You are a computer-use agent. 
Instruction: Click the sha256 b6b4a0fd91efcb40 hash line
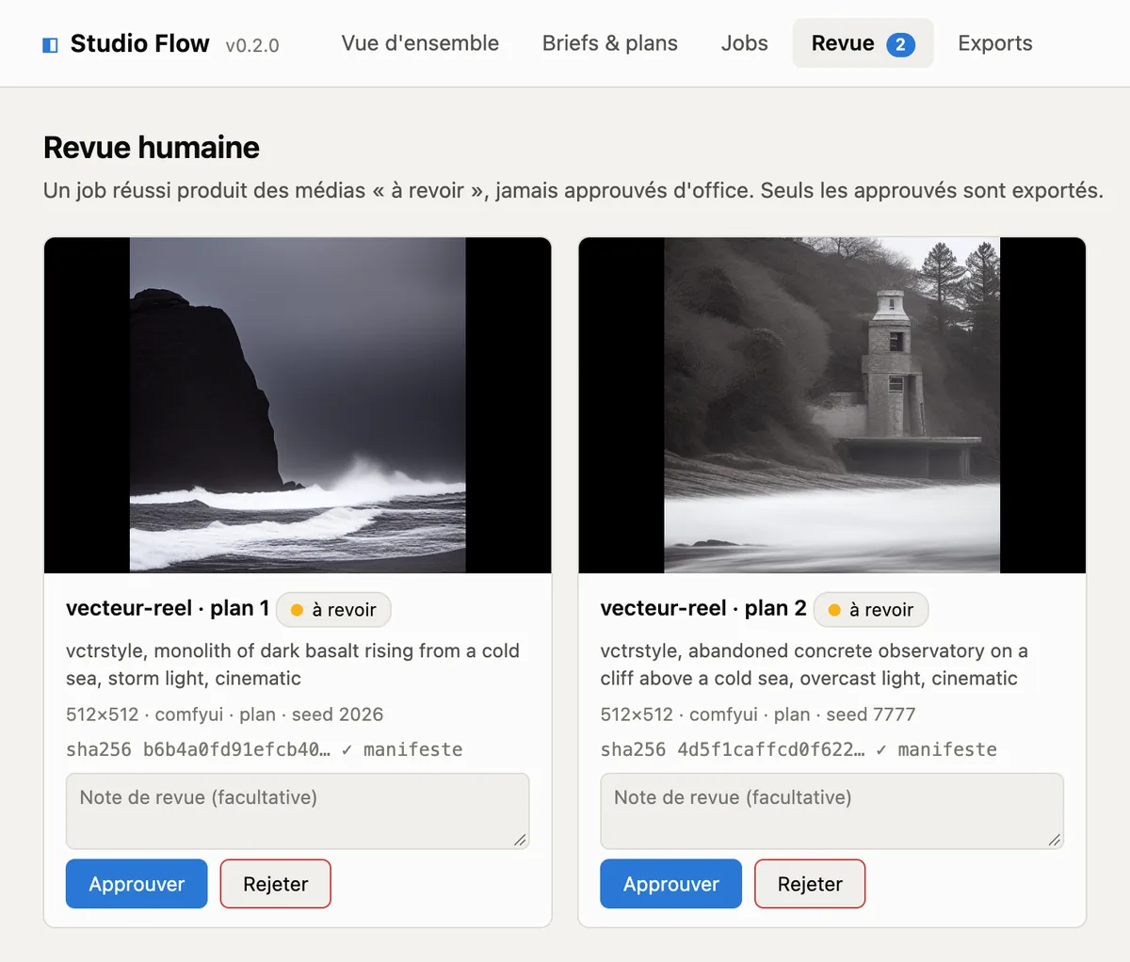tap(265, 749)
